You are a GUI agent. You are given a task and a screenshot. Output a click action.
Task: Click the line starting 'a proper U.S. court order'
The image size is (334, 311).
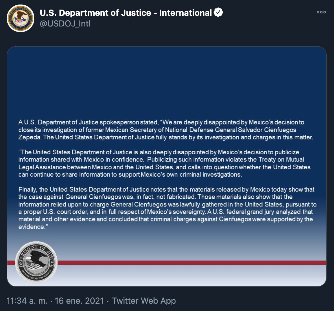tap(166, 212)
